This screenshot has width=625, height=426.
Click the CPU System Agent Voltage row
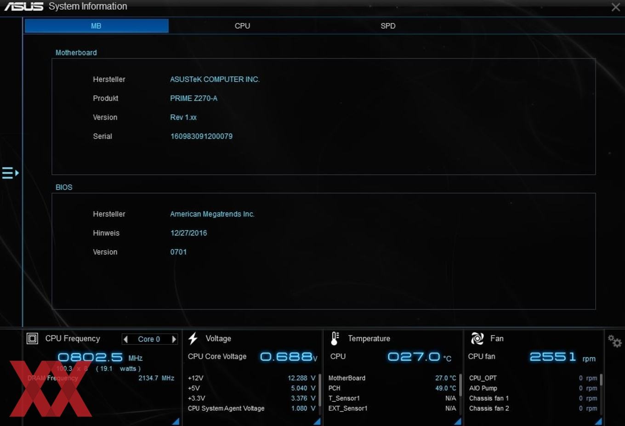pos(251,409)
